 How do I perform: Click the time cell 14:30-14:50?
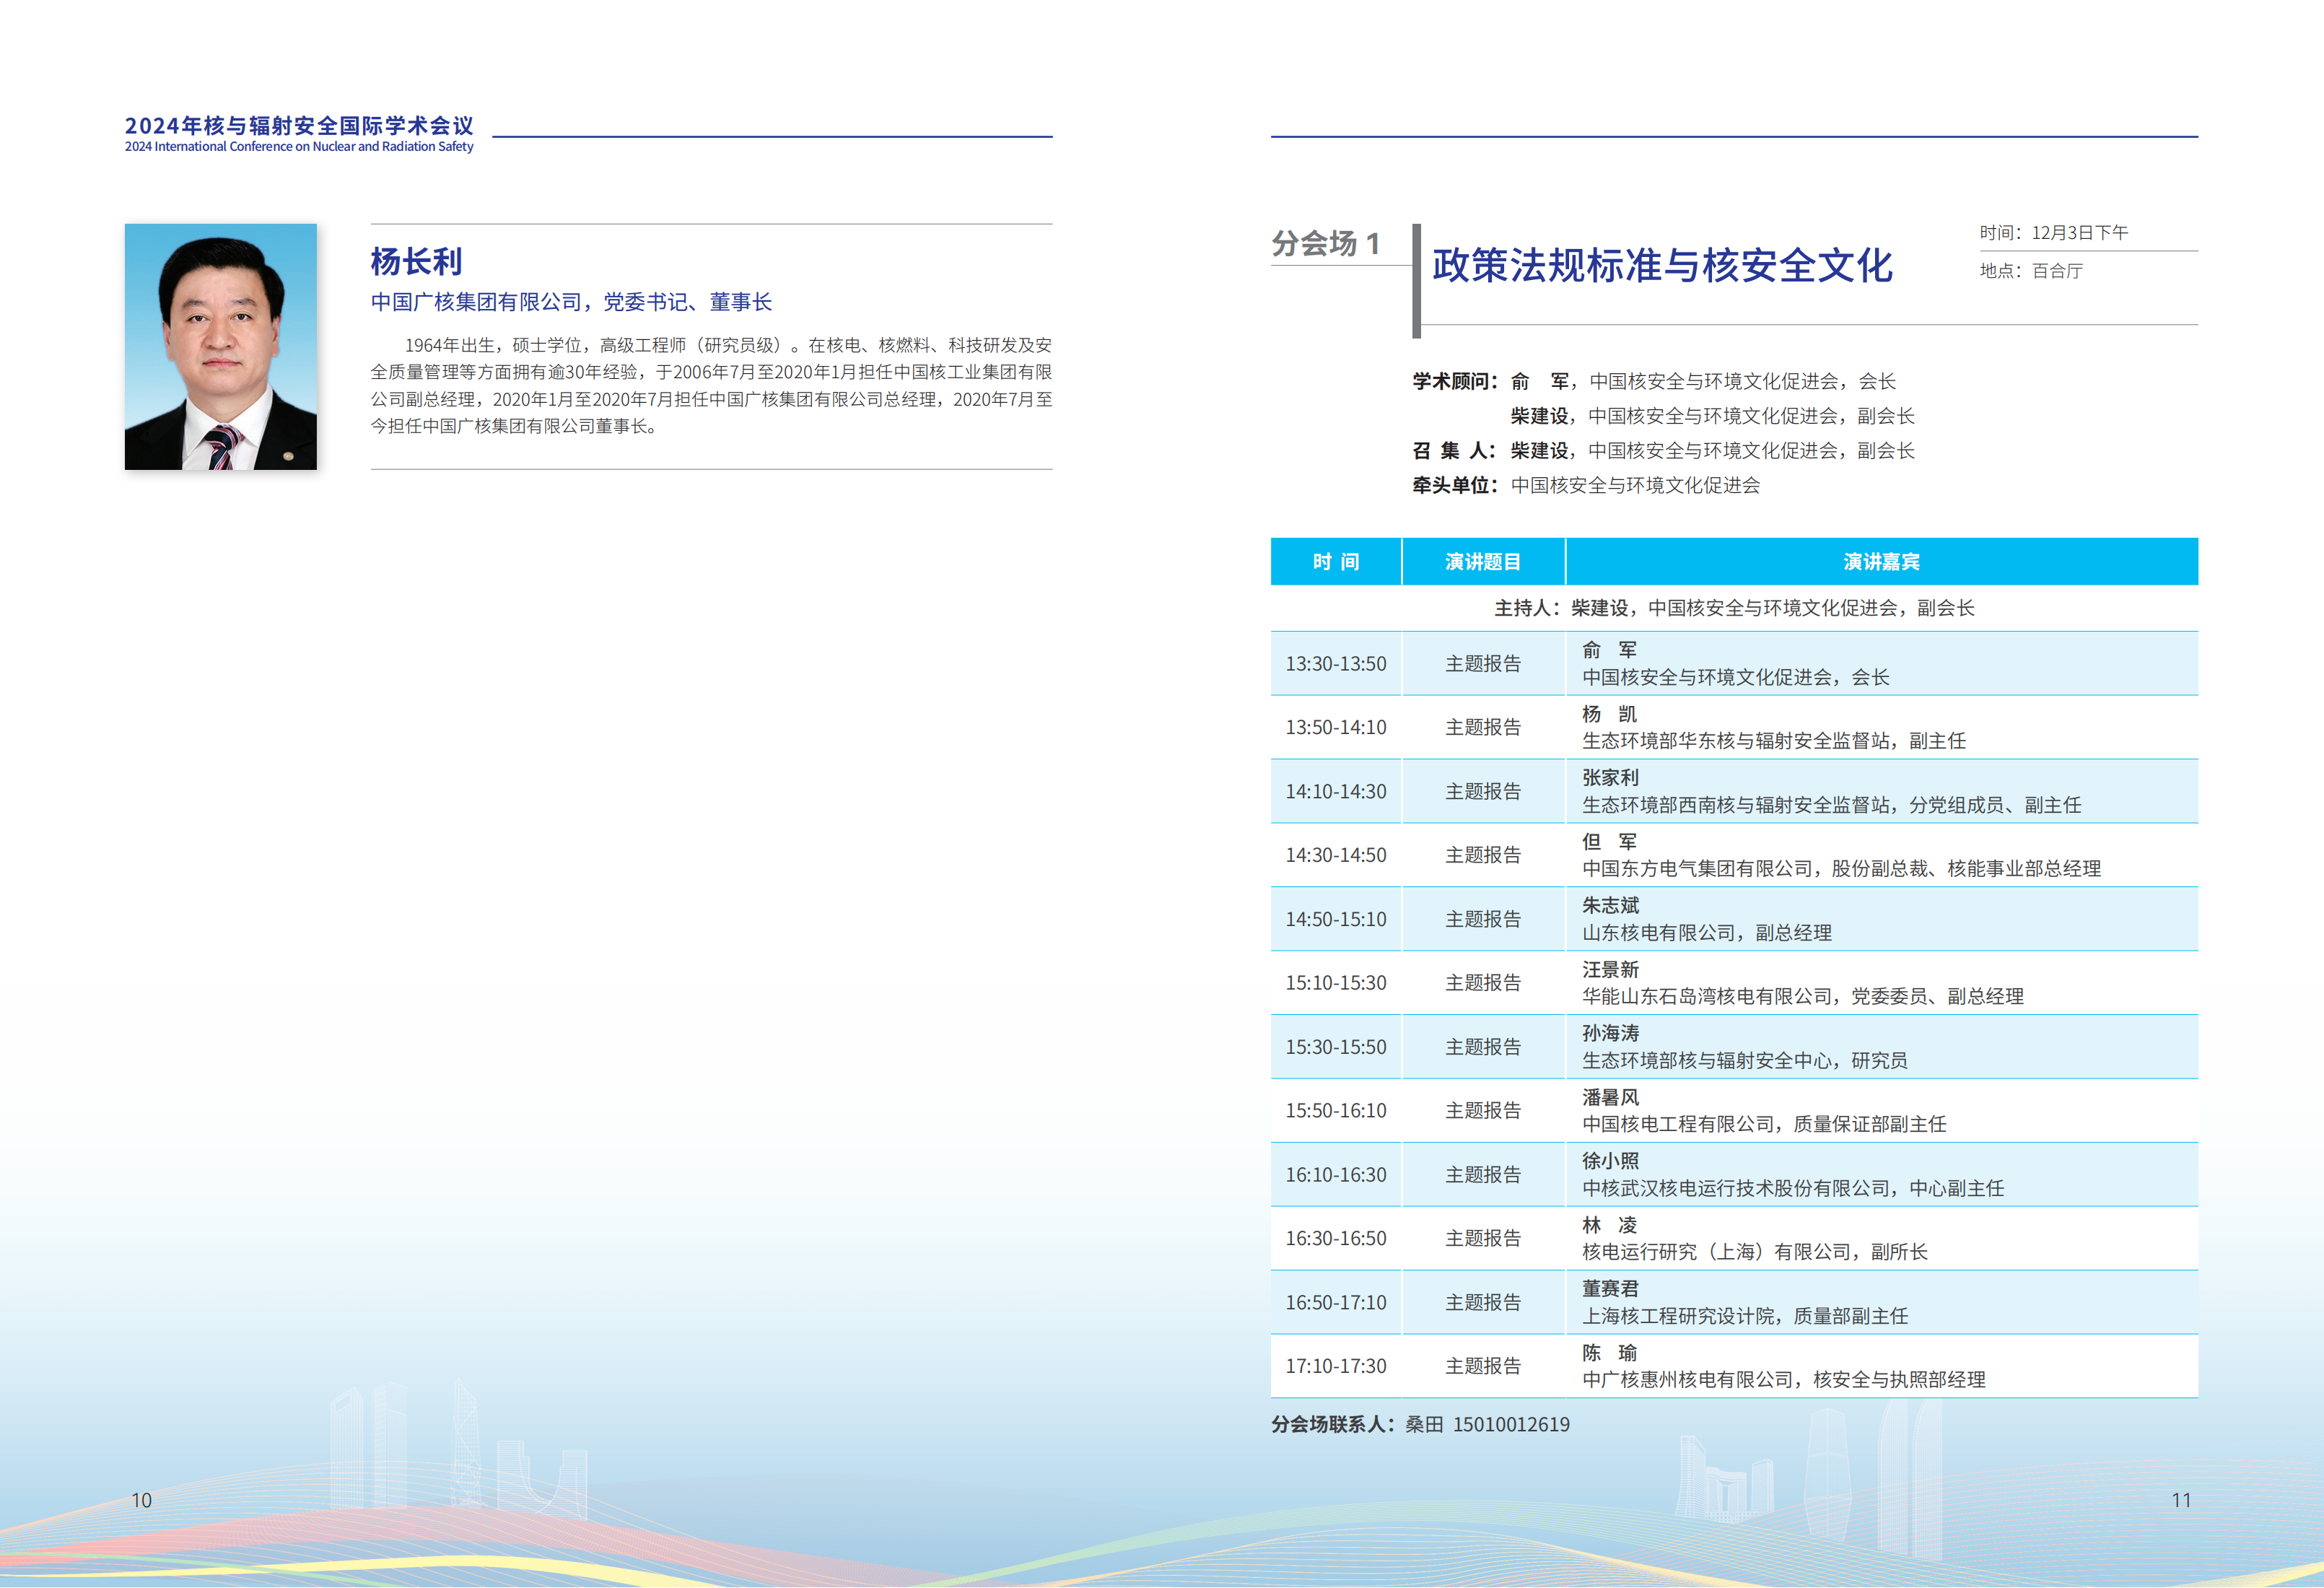click(x=1336, y=855)
